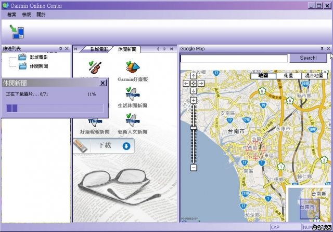
Task: Click the red crosshair marker on map
Action: (x=255, y=149)
